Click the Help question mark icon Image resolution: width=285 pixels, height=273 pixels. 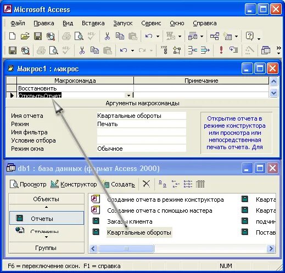[250, 36]
